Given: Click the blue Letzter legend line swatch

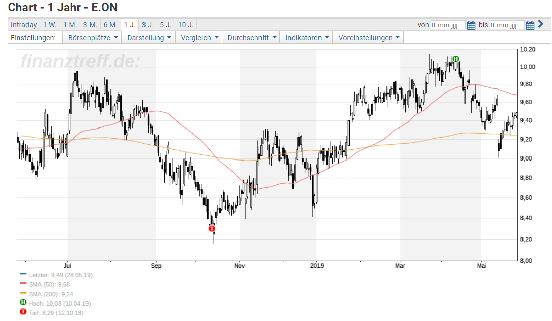Looking at the screenshot, I should click(x=23, y=274).
